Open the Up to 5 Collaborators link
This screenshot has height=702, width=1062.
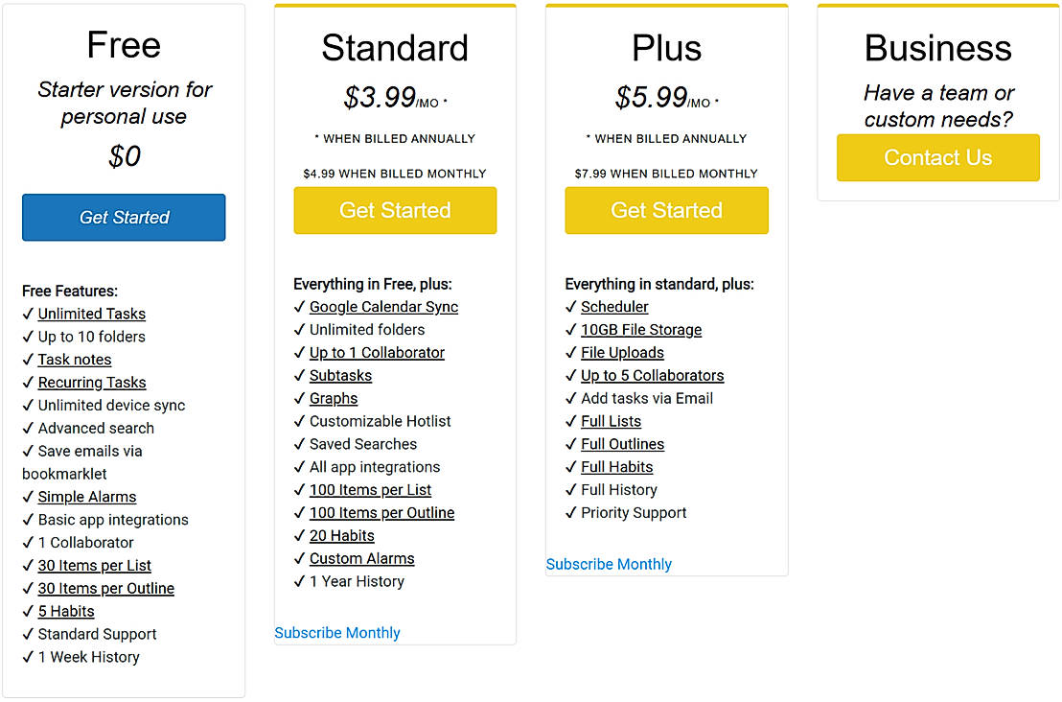tap(652, 376)
